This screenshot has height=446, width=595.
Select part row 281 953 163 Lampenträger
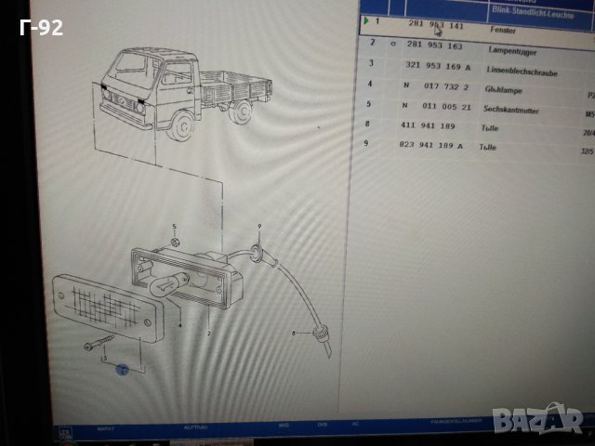(x=446, y=49)
